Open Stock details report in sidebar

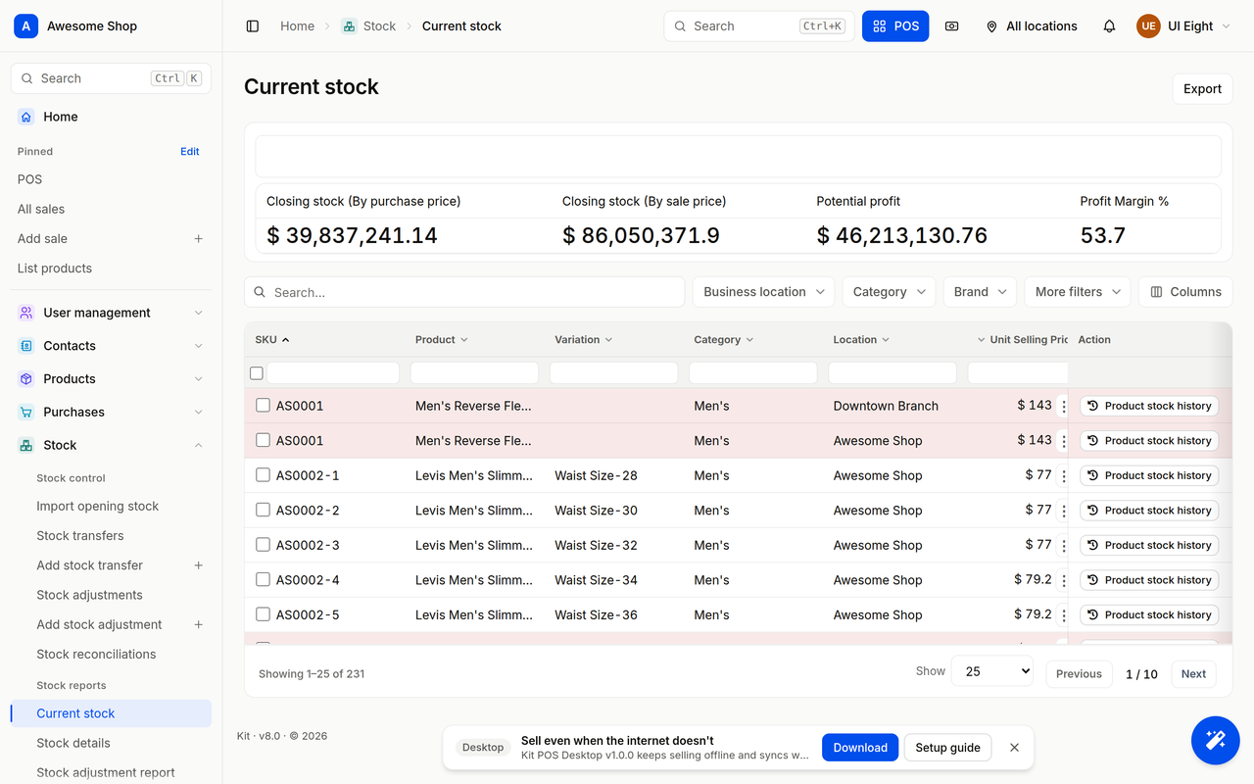tap(73, 743)
